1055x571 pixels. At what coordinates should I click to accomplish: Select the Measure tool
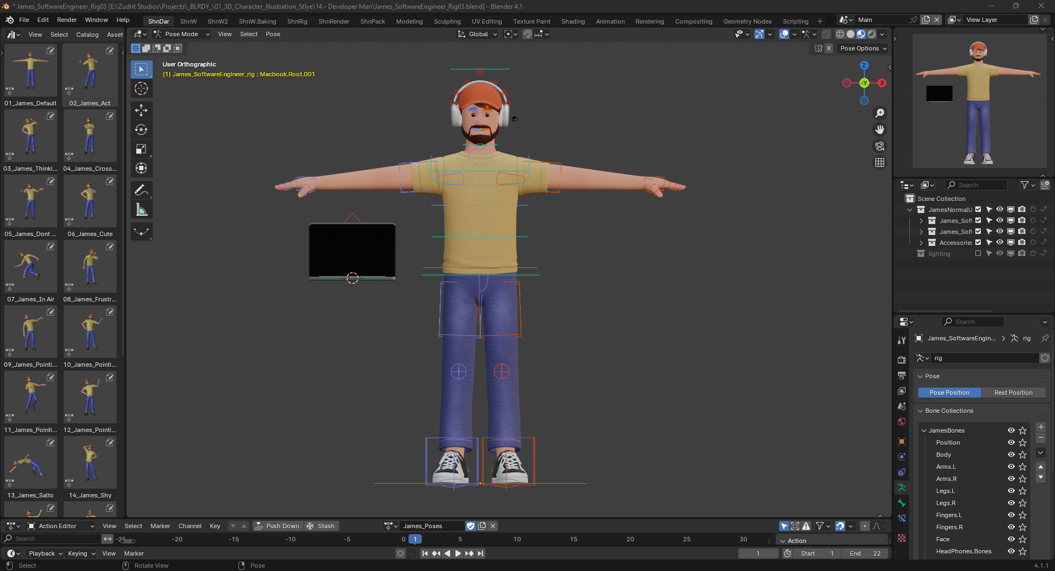pyautogui.click(x=141, y=210)
